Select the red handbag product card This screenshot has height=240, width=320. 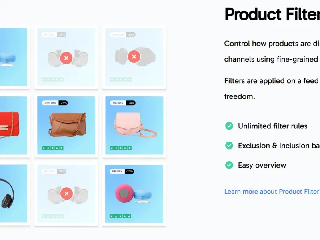coord(14,126)
